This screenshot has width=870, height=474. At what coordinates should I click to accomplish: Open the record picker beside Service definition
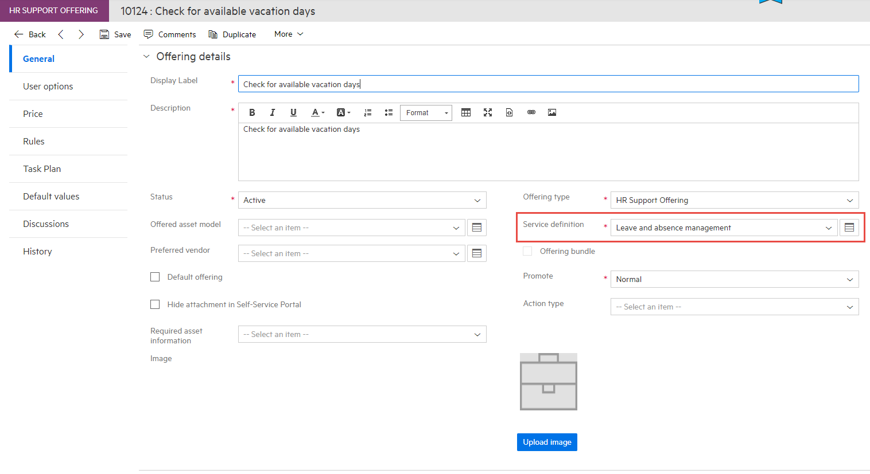[849, 227]
